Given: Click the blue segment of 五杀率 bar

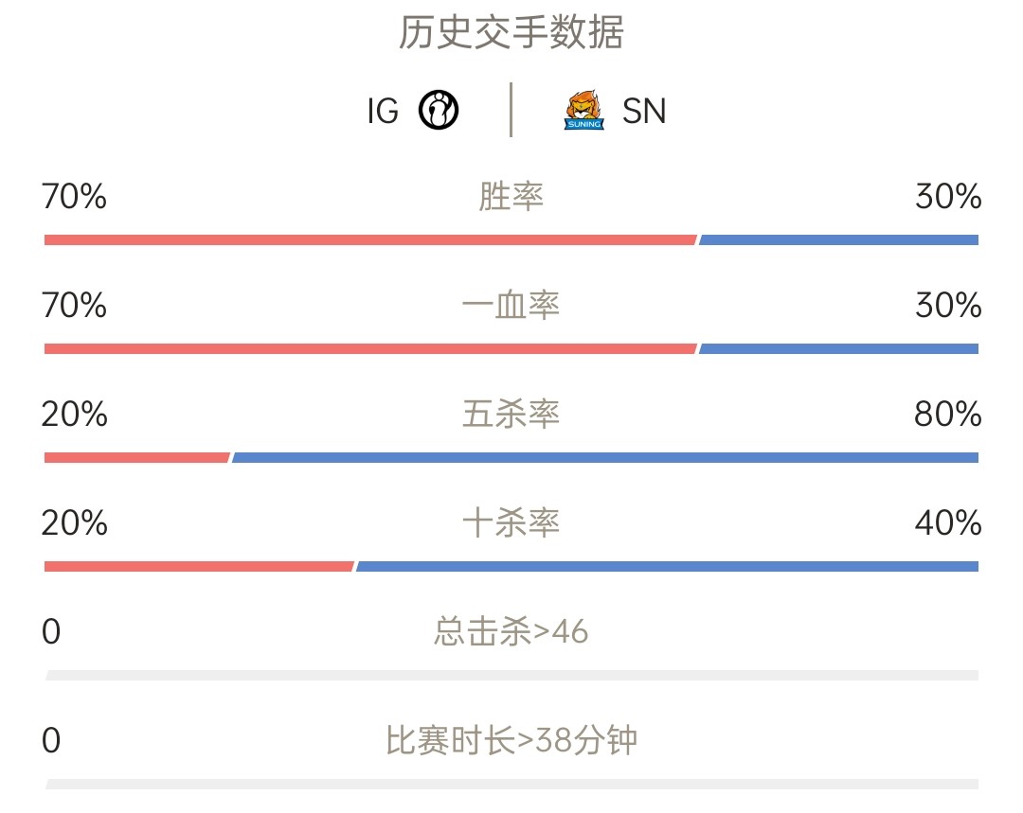Looking at the screenshot, I should pos(604,458).
